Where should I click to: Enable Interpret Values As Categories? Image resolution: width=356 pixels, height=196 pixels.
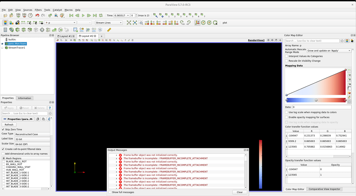pyautogui.click(x=286, y=56)
